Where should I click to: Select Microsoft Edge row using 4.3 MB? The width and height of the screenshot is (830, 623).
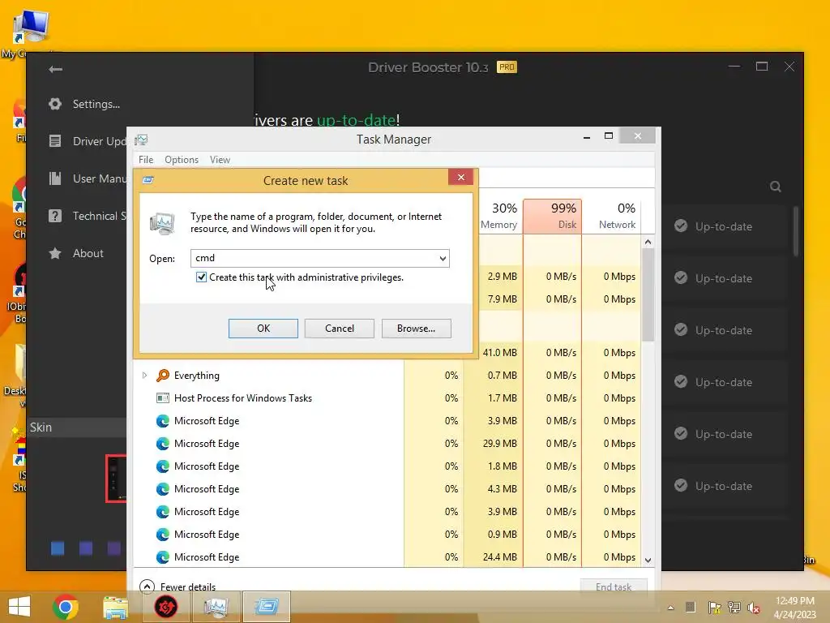387,489
